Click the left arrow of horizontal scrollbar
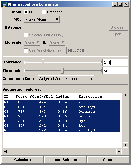Viewport: 131px width, 165px height. coord(5,151)
